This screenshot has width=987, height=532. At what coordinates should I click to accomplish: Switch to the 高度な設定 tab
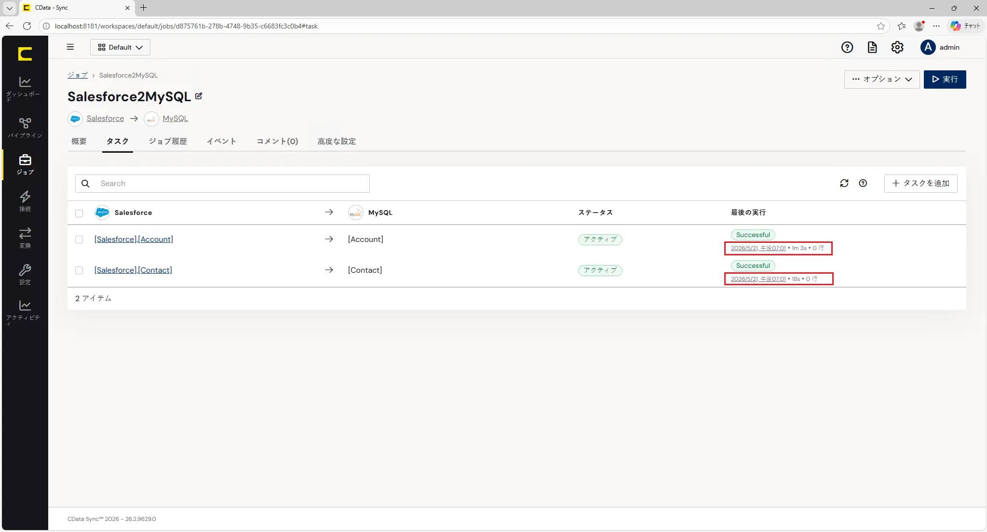pyautogui.click(x=337, y=141)
